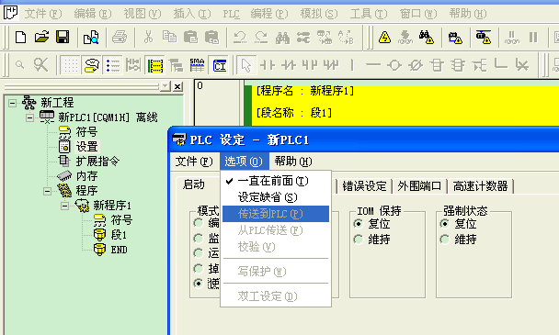Click the Find binoculars icon
Screen dimensions: 559x335
[282, 38]
